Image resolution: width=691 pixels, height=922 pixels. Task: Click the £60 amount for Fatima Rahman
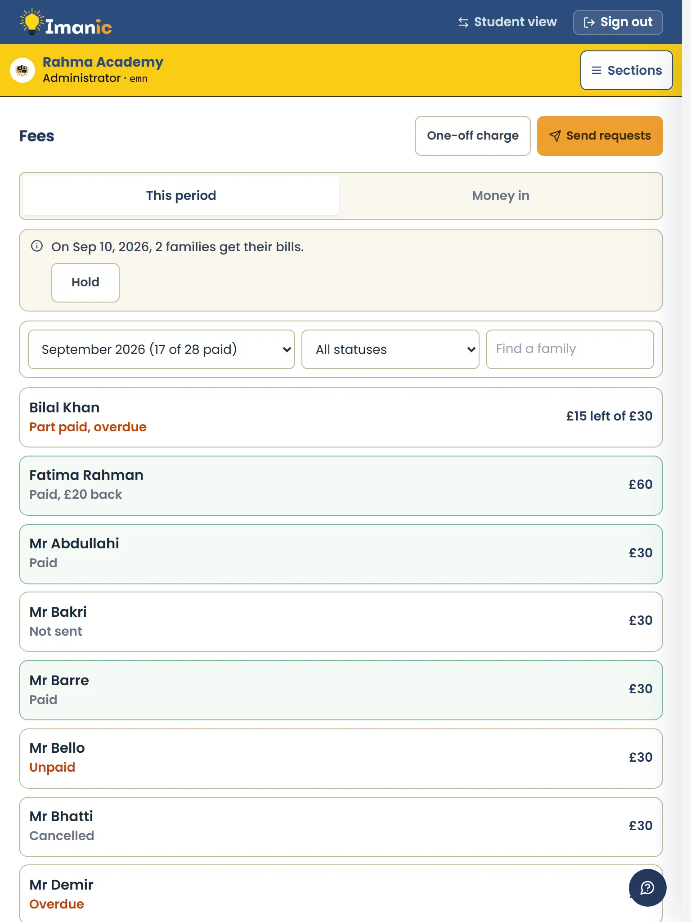tap(641, 485)
